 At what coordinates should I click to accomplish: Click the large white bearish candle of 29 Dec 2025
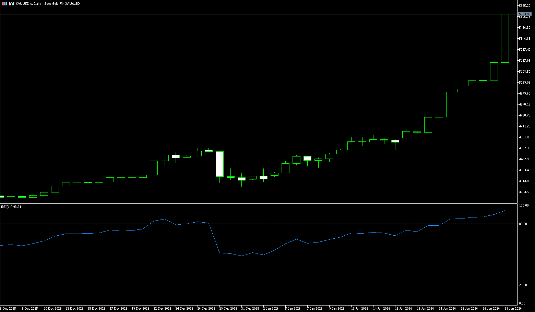[x=219, y=164]
